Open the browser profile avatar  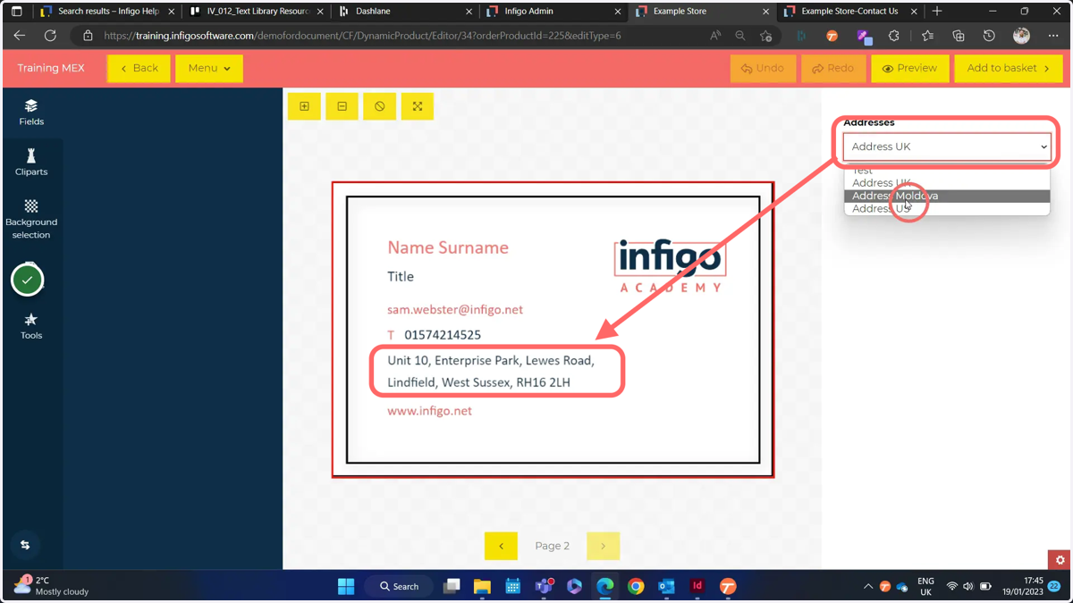(x=1021, y=36)
